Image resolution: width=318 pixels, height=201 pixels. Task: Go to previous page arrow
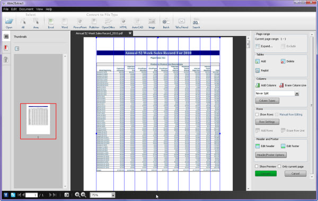pyautogui.click(x=23, y=195)
